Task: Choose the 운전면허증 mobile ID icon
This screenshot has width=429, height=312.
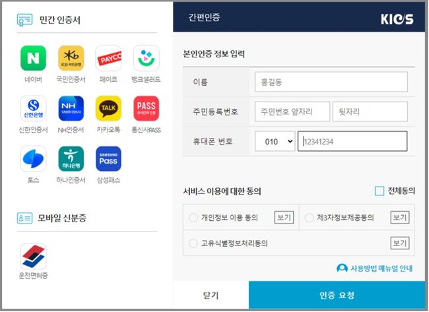Action: [33, 256]
